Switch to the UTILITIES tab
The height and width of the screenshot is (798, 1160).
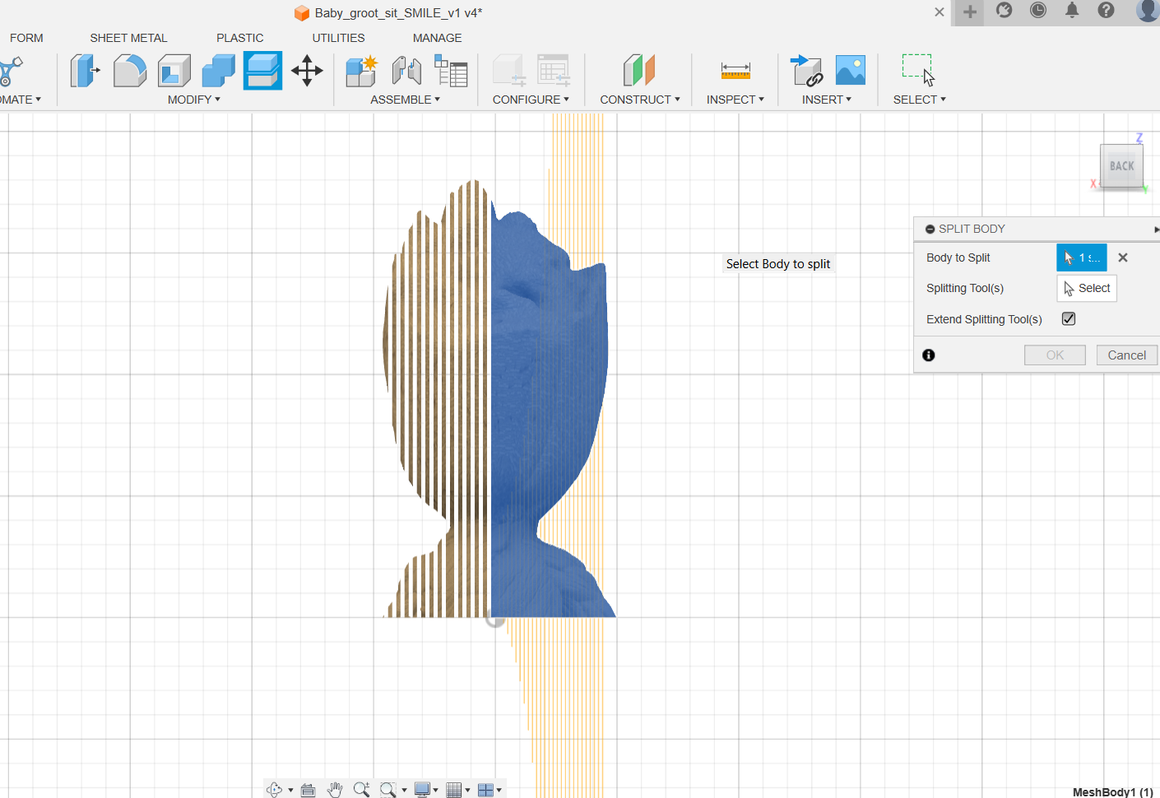pyautogui.click(x=338, y=38)
